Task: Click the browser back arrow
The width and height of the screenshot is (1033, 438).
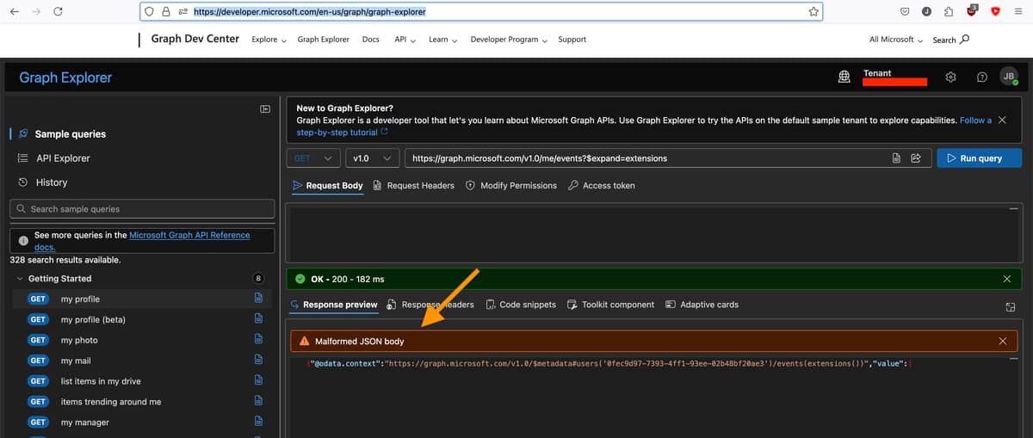Action: pos(15,11)
